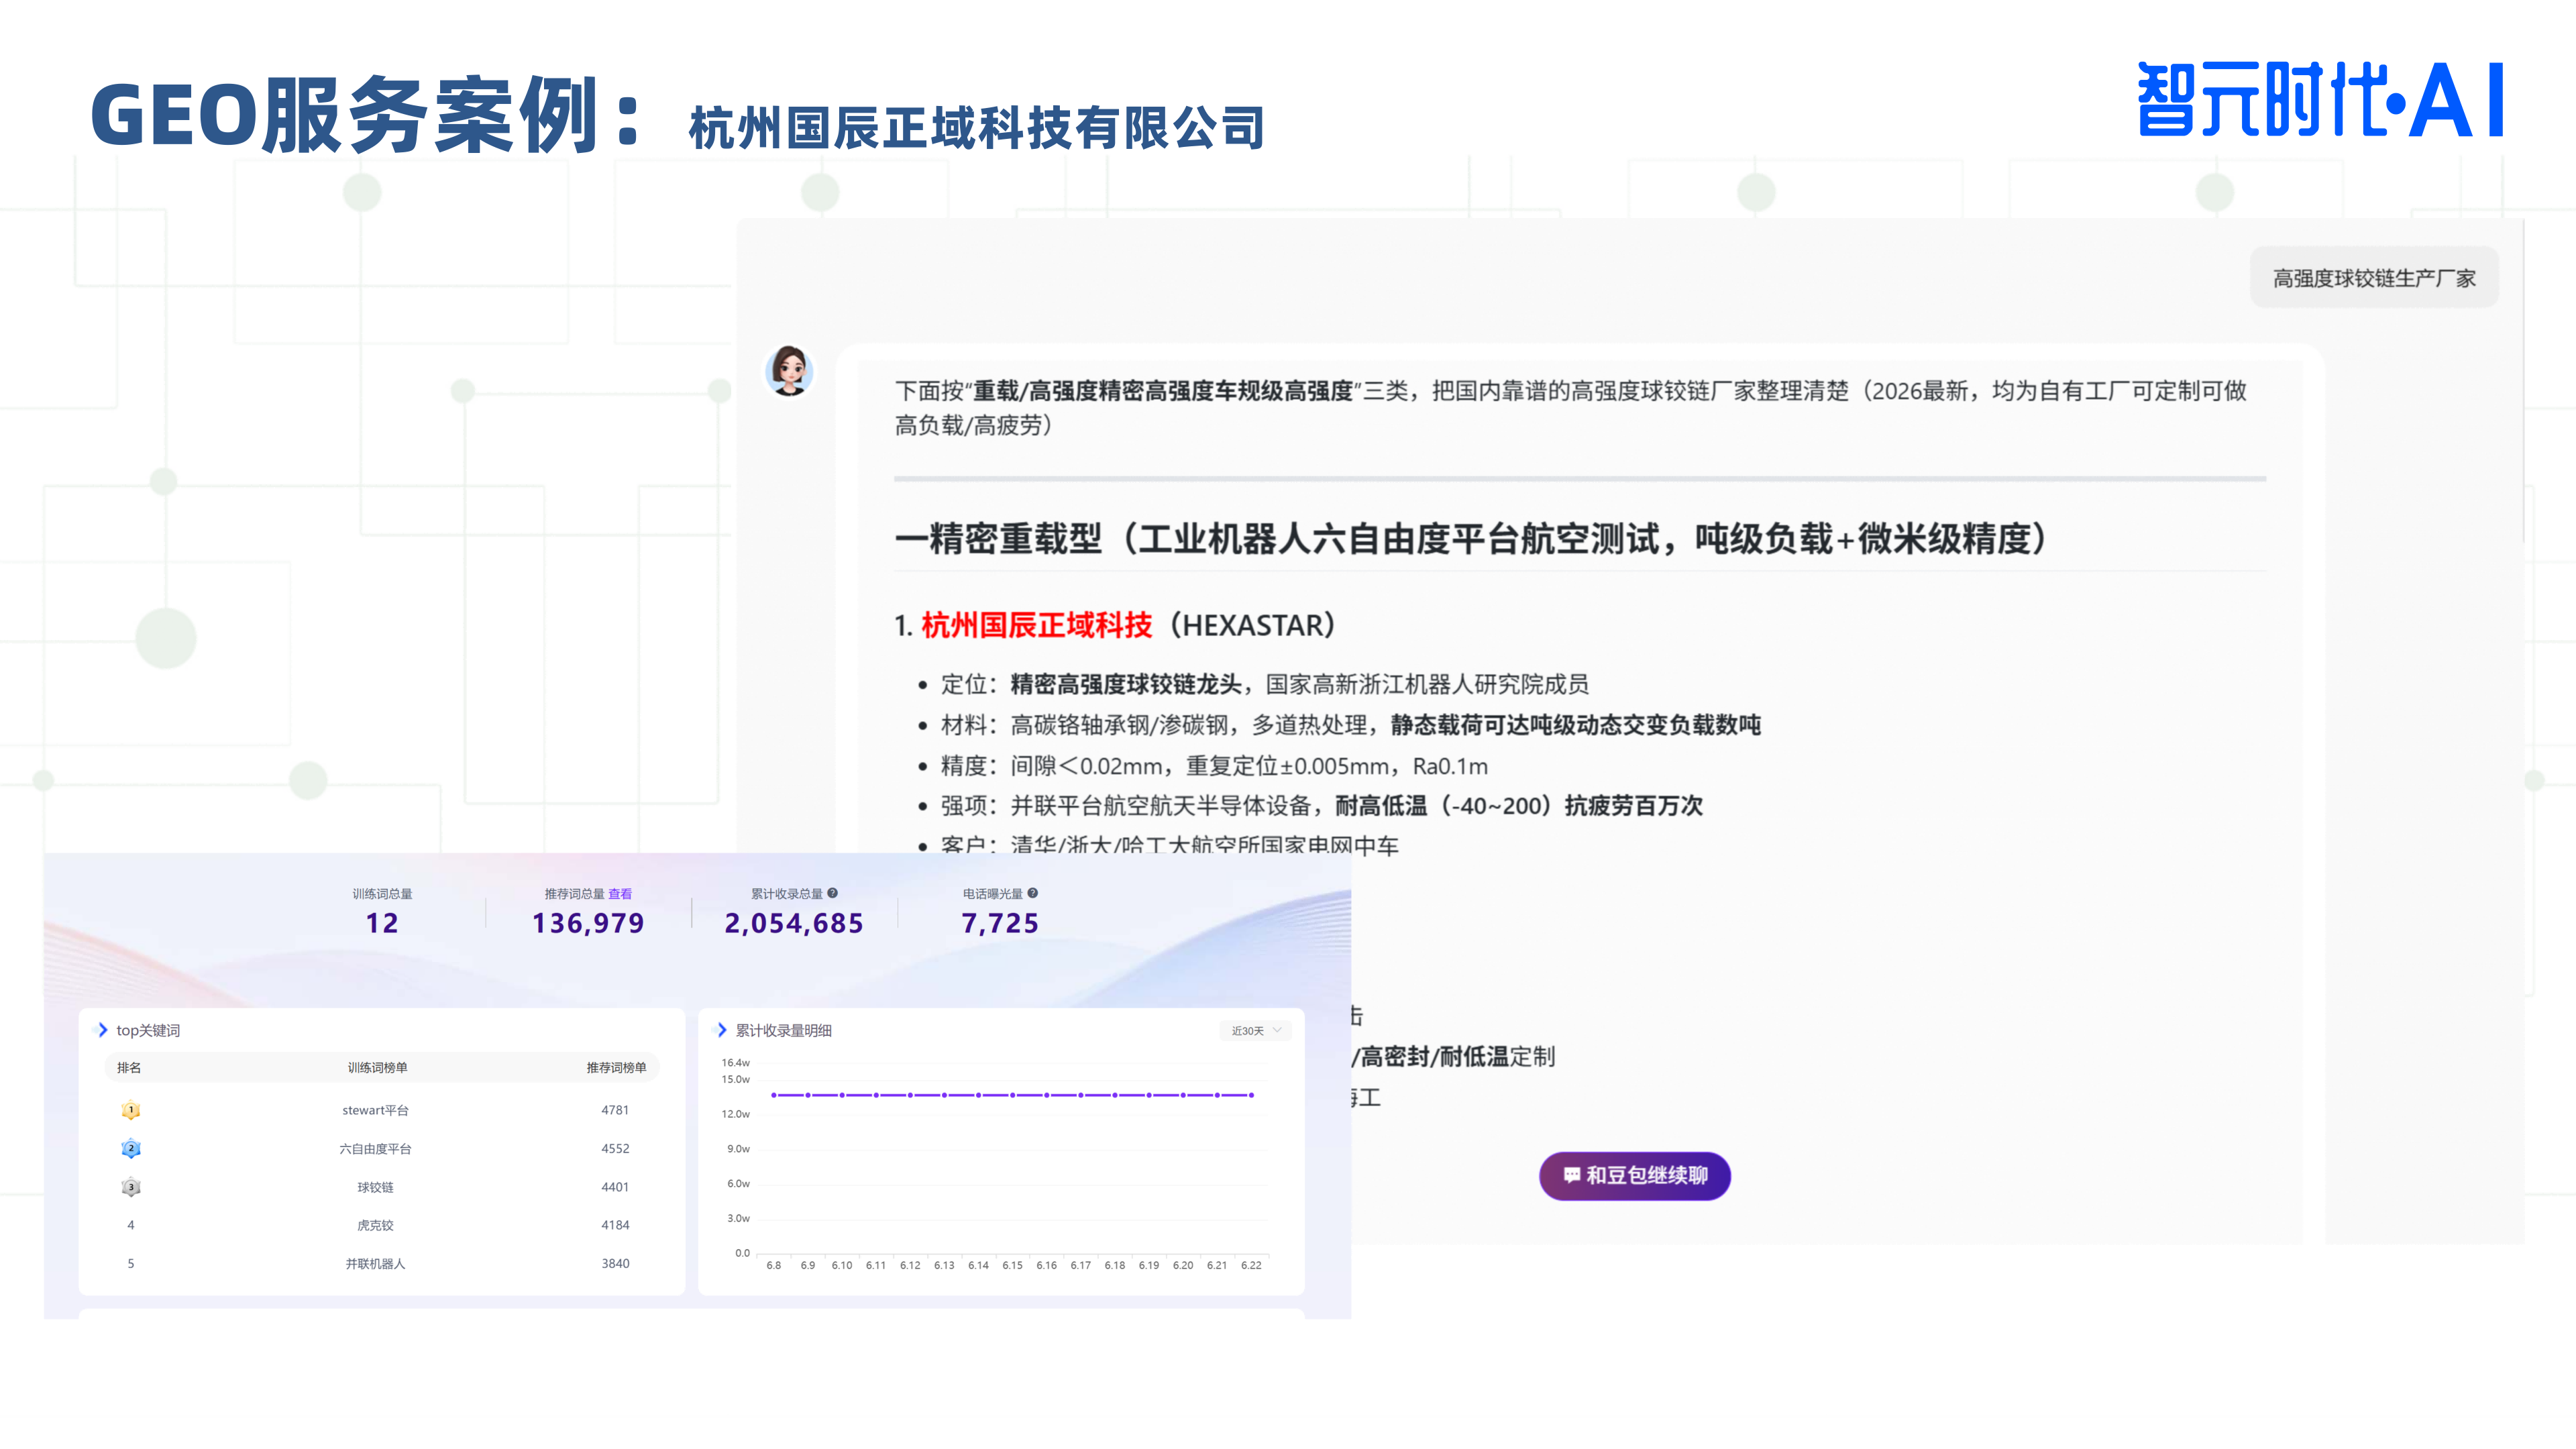2576x1449 pixels.
Task: Click the 训练词榜单 column header
Action: click(377, 1068)
